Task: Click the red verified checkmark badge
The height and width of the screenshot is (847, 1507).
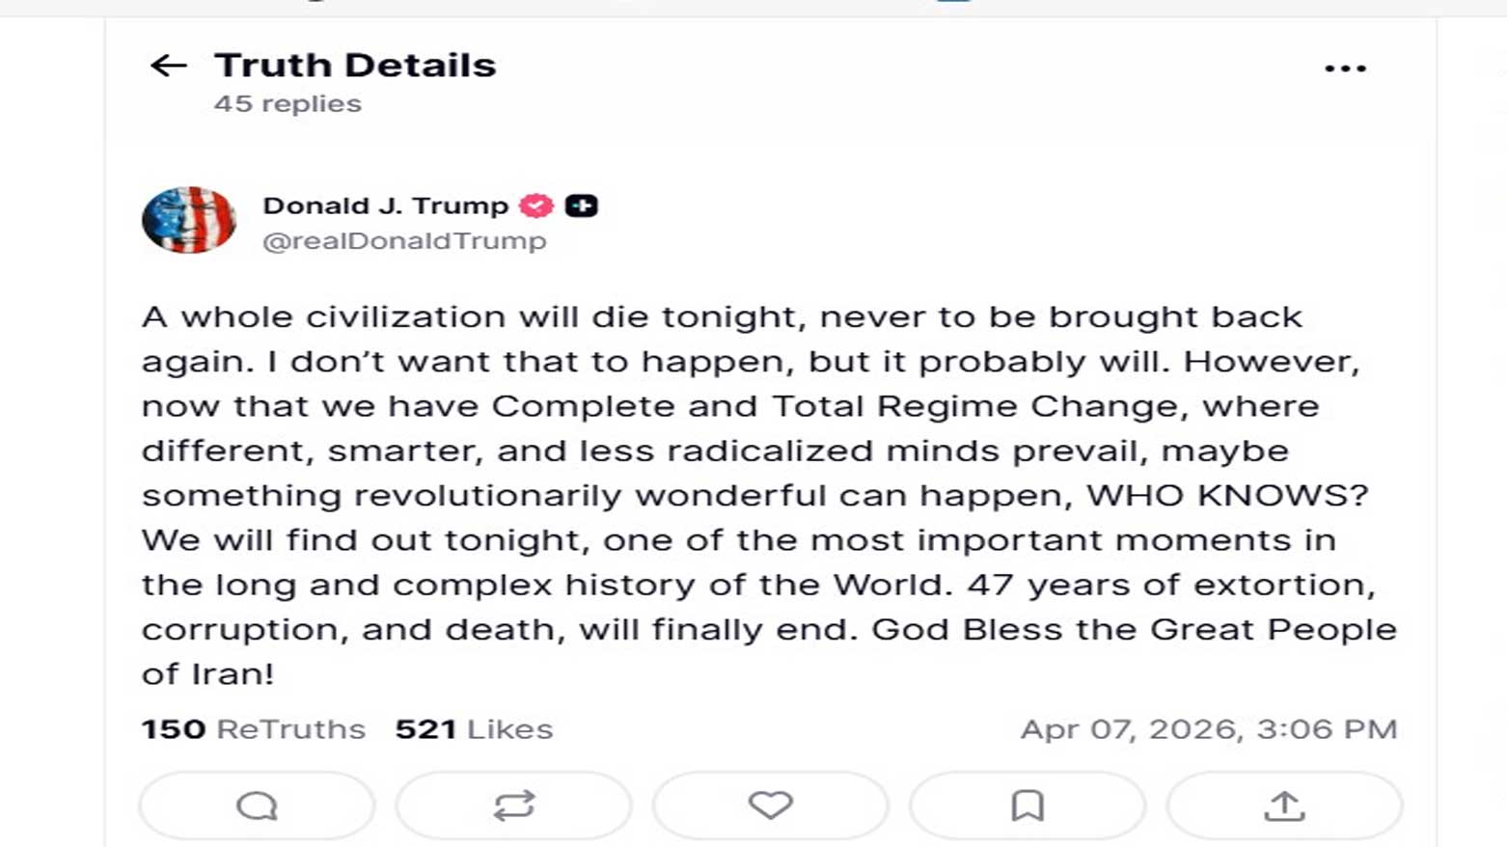Action: (536, 205)
